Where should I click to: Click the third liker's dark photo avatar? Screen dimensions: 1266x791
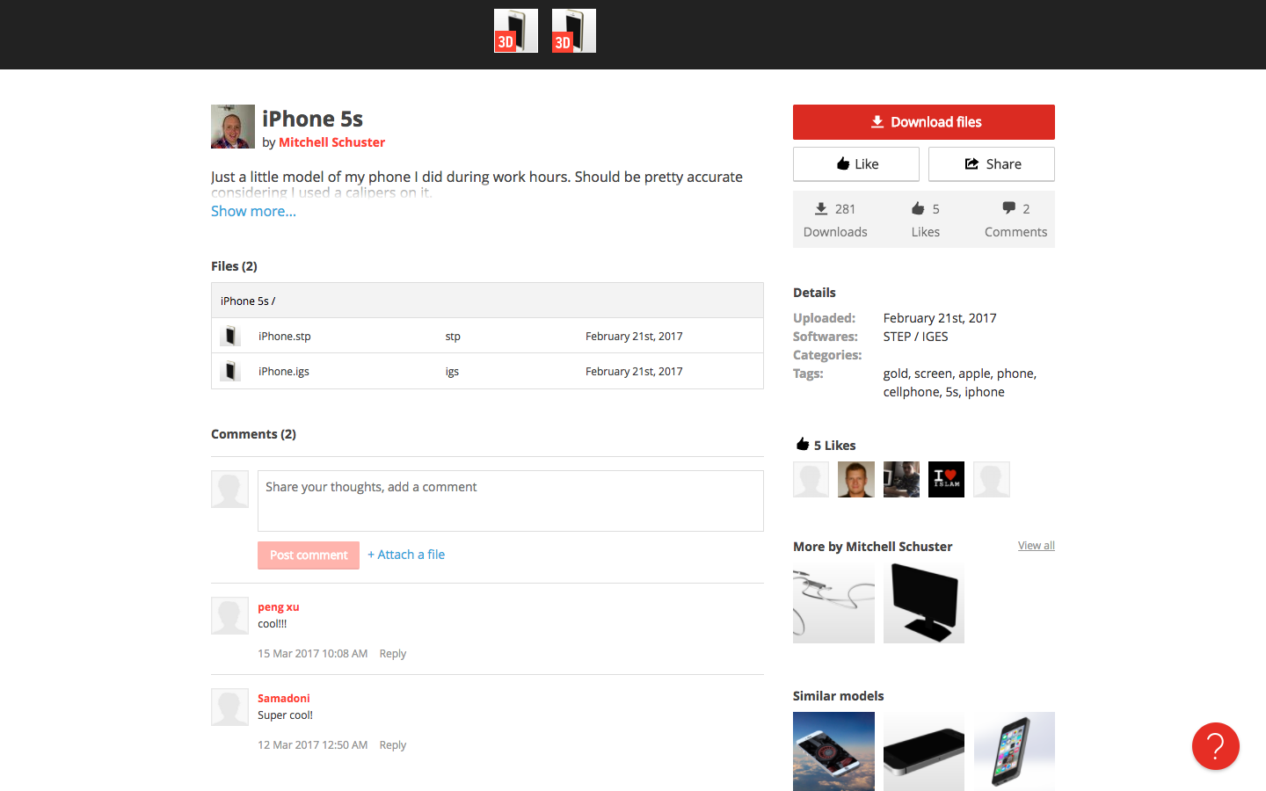[x=901, y=479]
